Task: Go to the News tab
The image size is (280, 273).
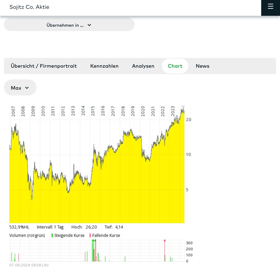Action: pos(202,66)
